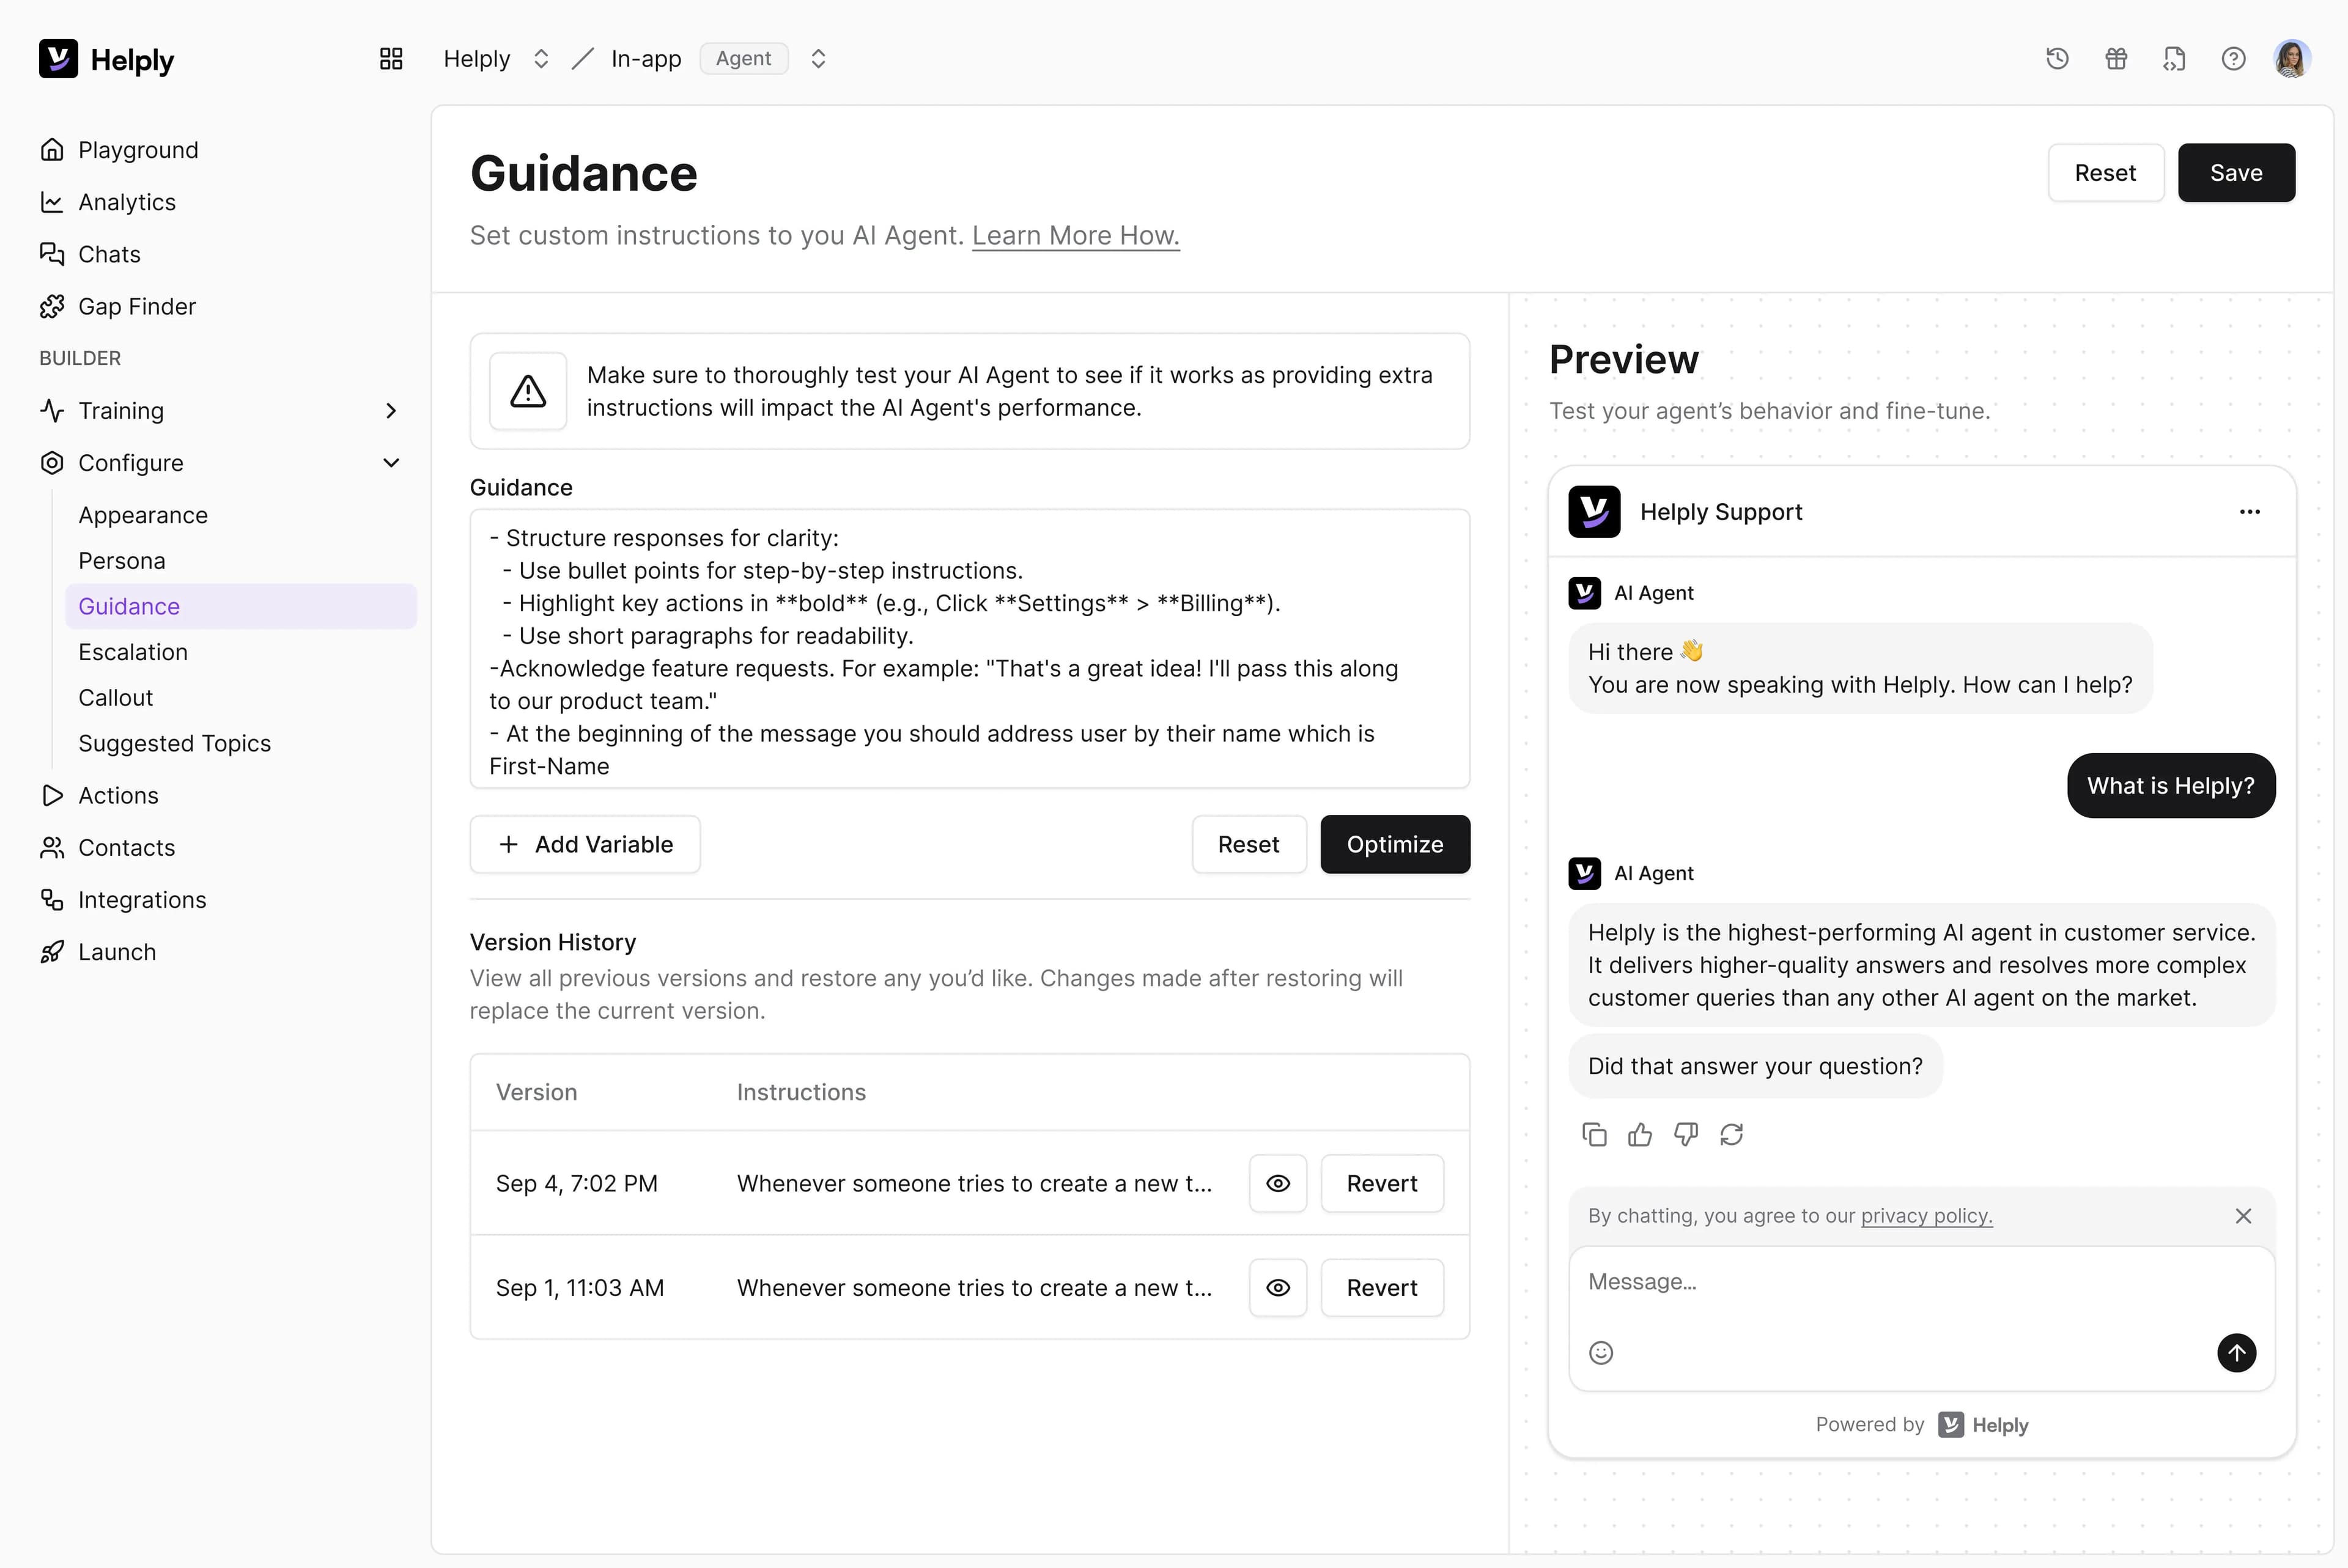Open the Learn More How link
The height and width of the screenshot is (1568, 2348).
click(1075, 236)
